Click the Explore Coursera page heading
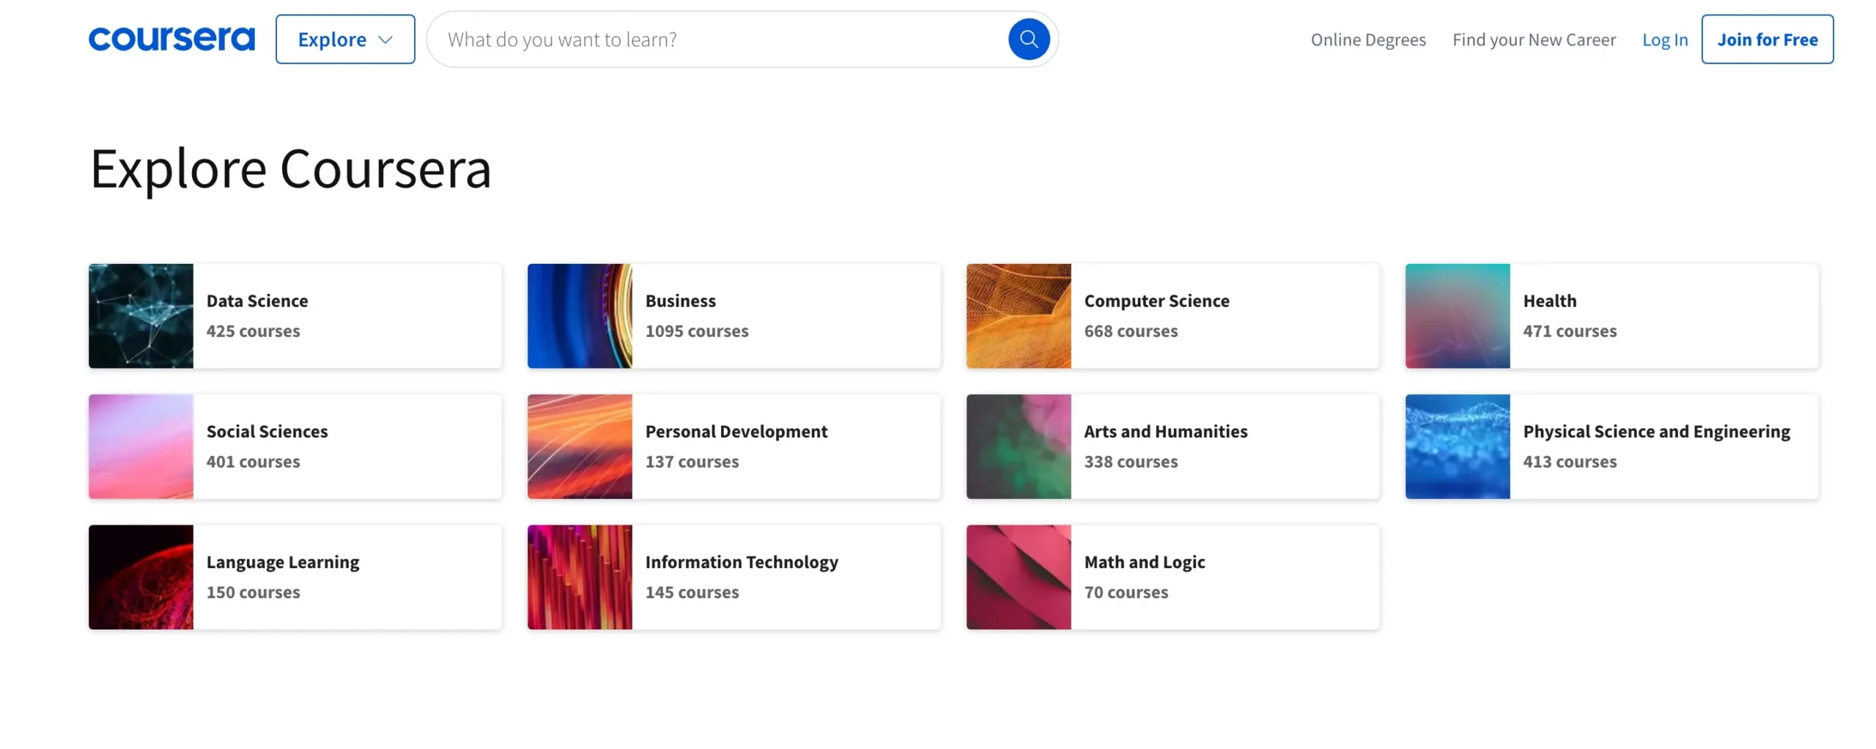This screenshot has height=749, width=1876. (x=290, y=169)
